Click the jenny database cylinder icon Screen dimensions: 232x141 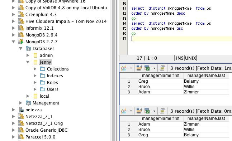35,62
